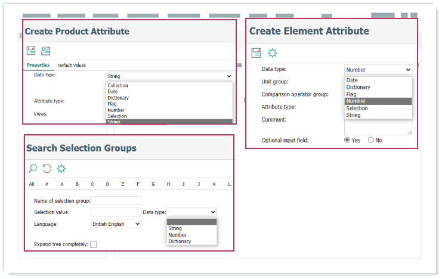Image resolution: width=442 pixels, height=279 pixels.
Task: Switch to the Default Values tab
Action: [x=72, y=65]
